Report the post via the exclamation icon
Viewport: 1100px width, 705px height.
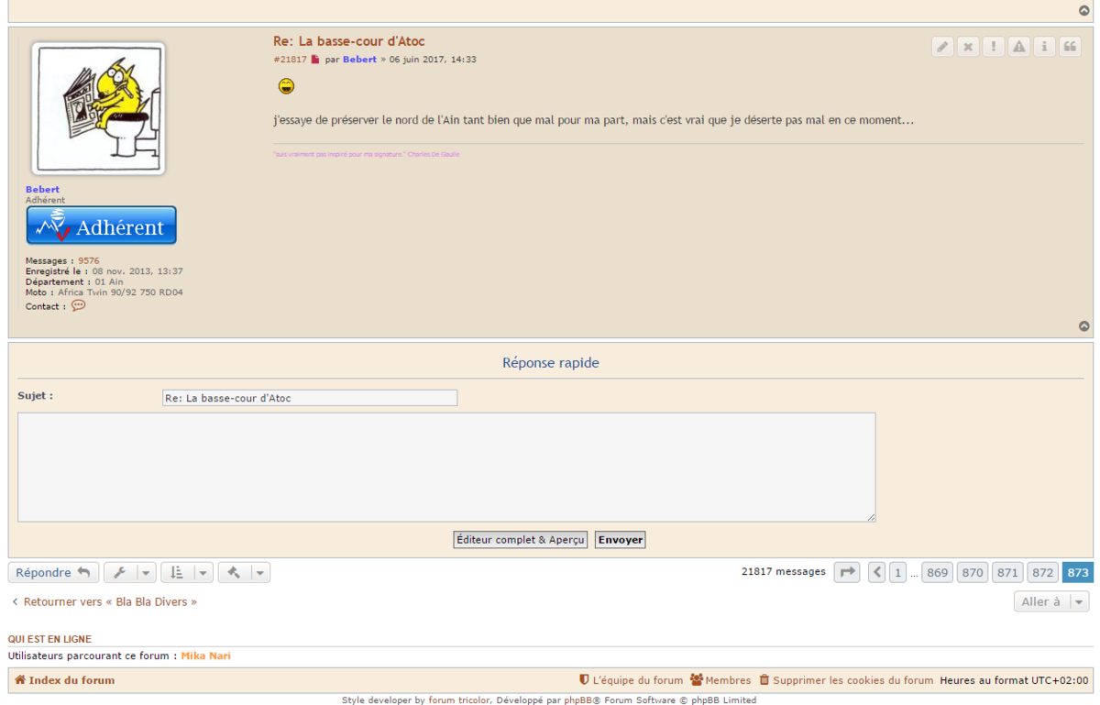[x=994, y=46]
